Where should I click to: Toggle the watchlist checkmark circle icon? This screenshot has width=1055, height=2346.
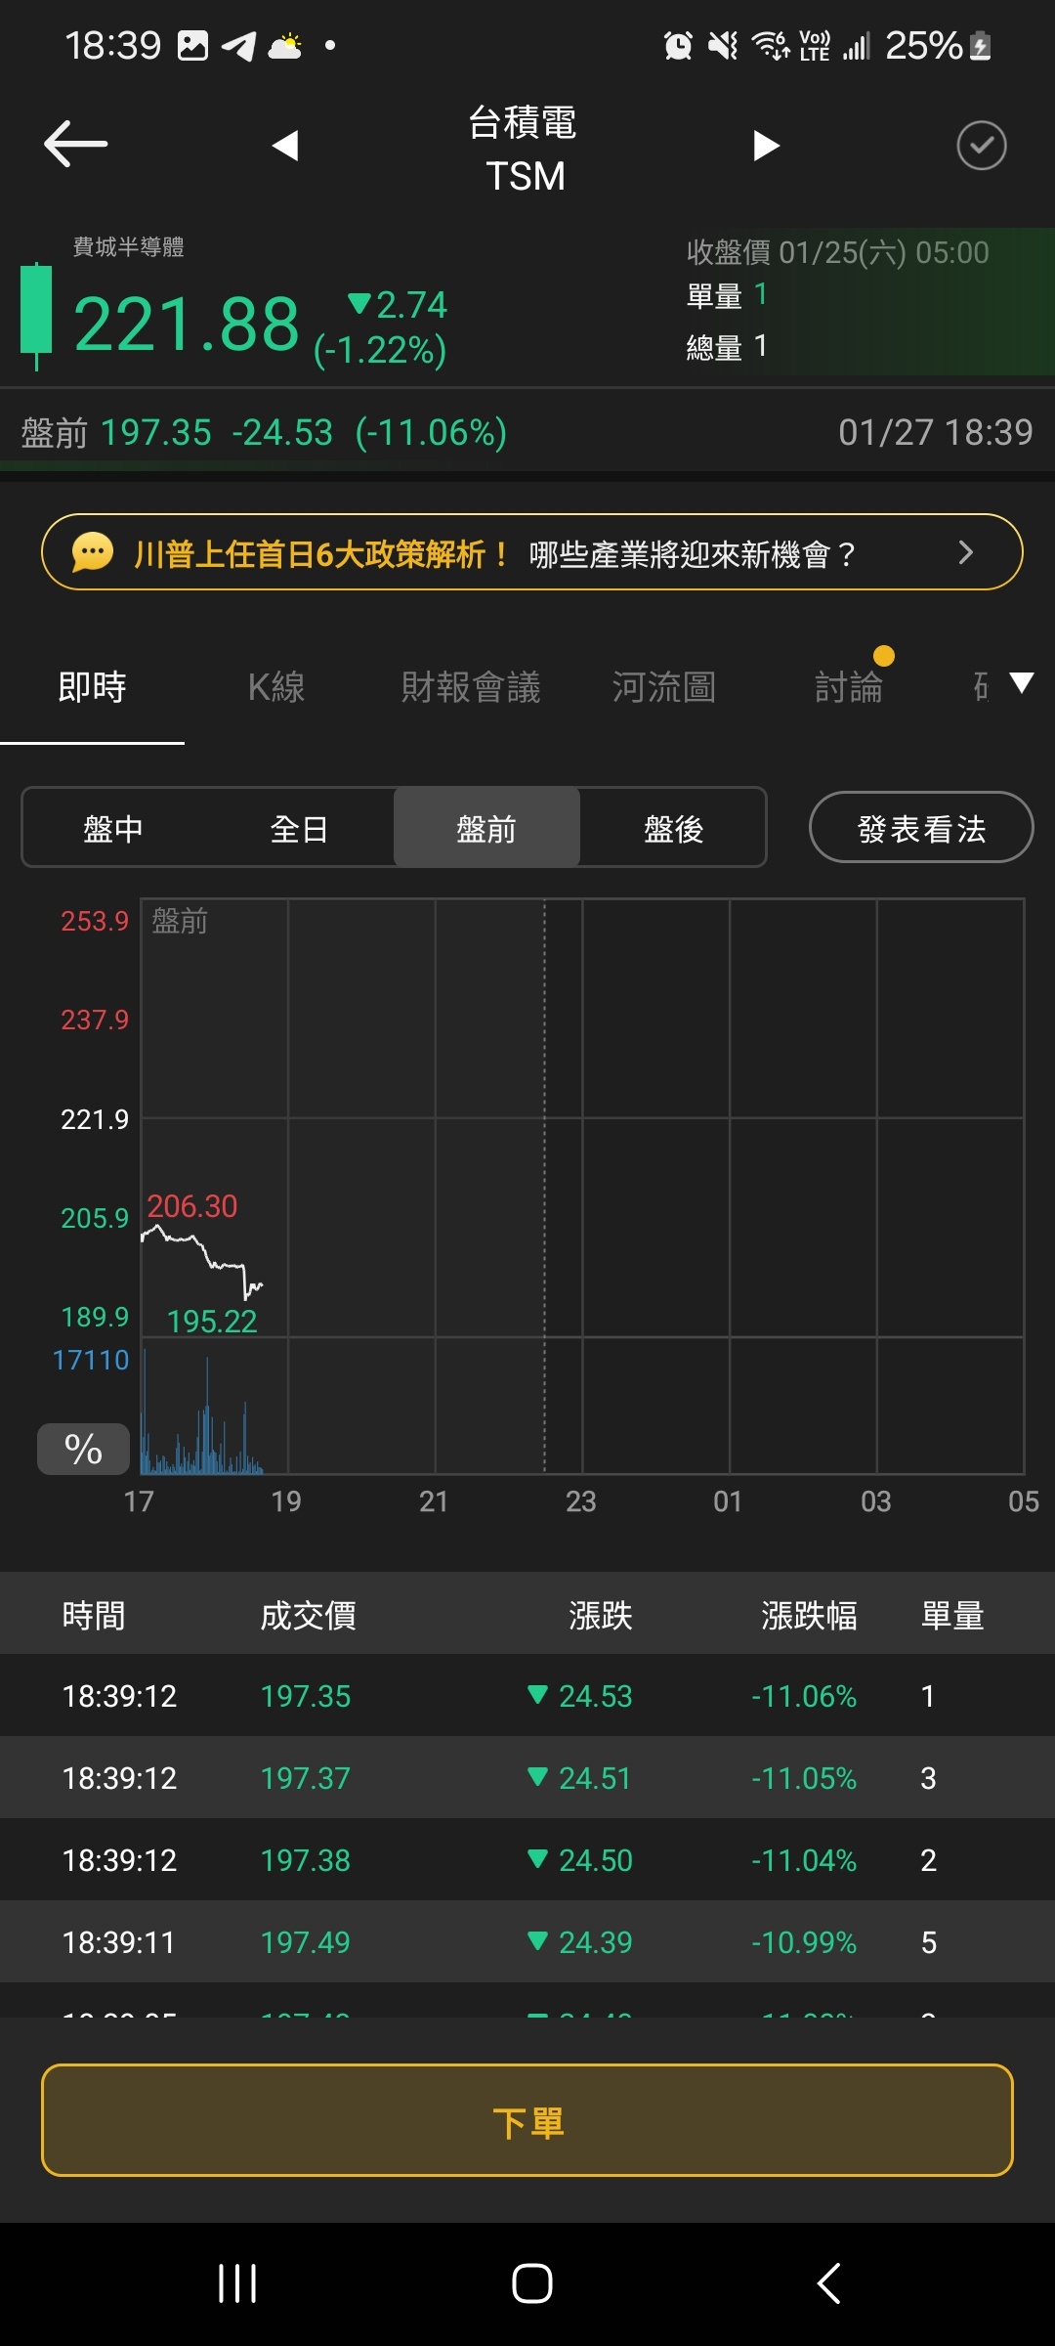981,146
